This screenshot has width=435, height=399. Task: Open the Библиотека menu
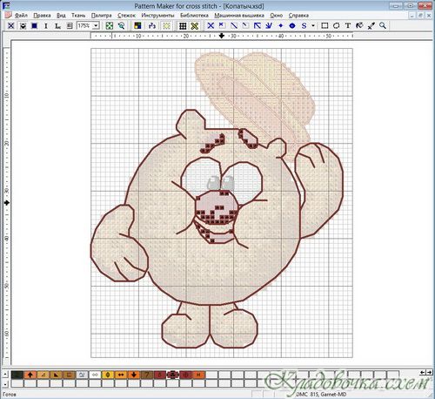point(194,16)
